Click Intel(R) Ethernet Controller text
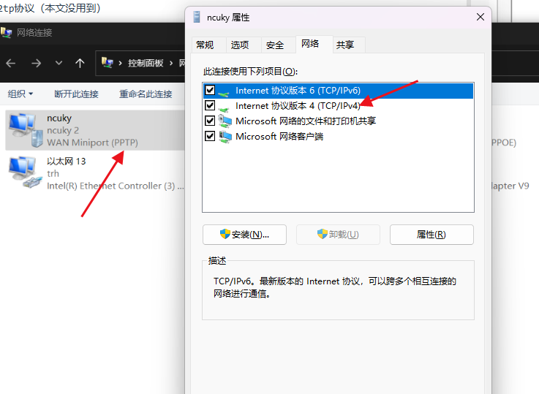539x394 pixels. coord(116,186)
